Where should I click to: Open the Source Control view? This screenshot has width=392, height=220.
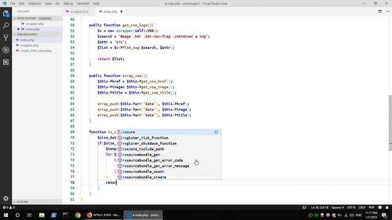click(x=6, y=38)
